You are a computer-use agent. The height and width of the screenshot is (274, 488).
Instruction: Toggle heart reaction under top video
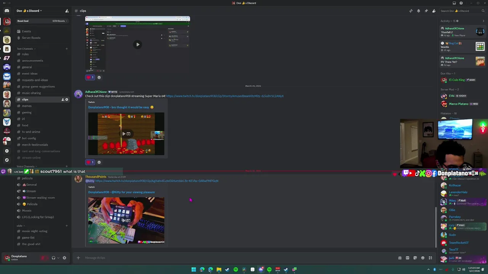pyautogui.click(x=90, y=78)
